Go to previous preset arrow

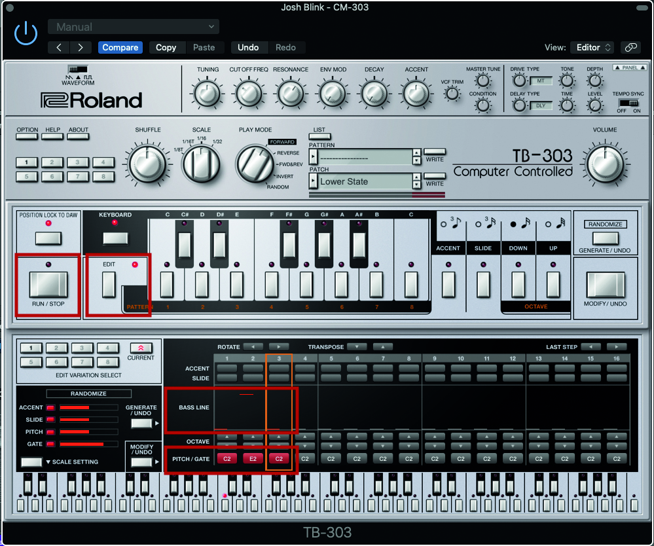click(59, 48)
